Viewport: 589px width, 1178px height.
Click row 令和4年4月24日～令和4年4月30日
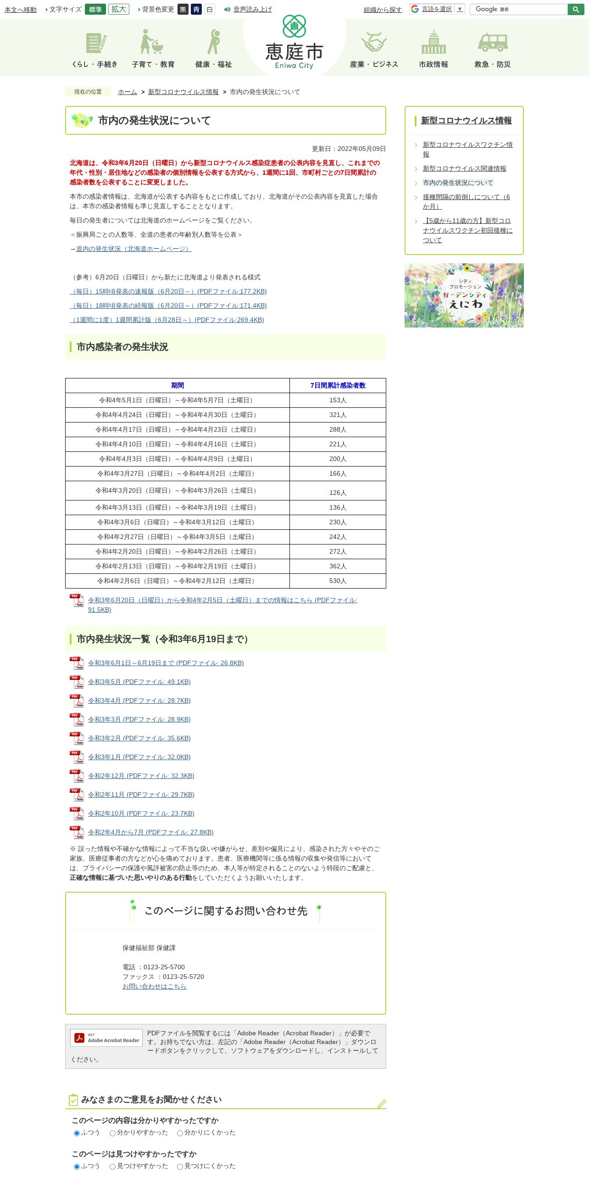click(x=226, y=415)
